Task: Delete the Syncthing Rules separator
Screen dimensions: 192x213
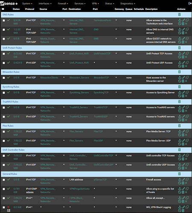Action: pyautogui.click(x=180, y=86)
